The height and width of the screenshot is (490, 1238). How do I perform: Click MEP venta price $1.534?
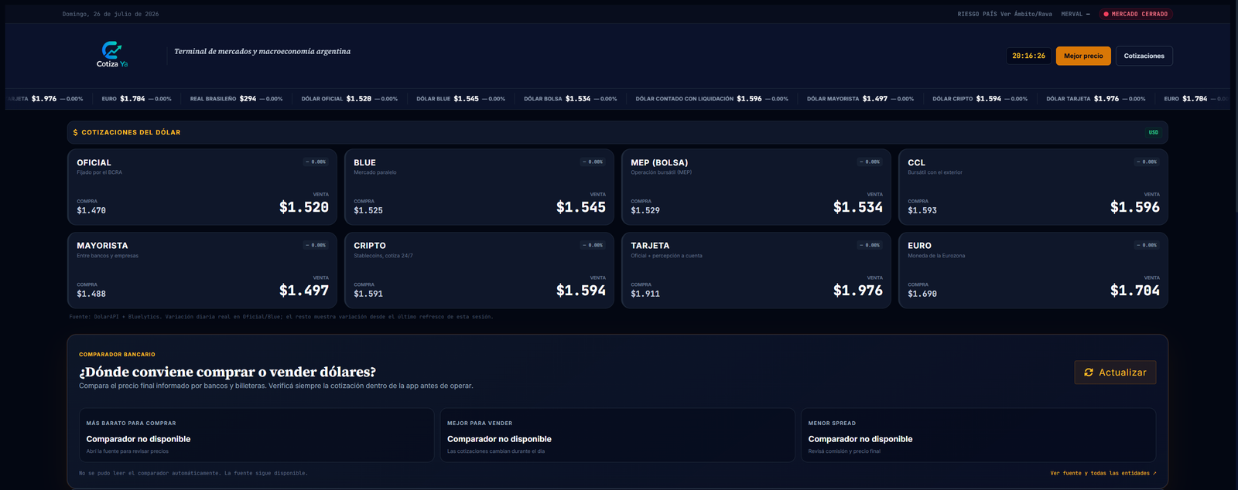tap(858, 207)
